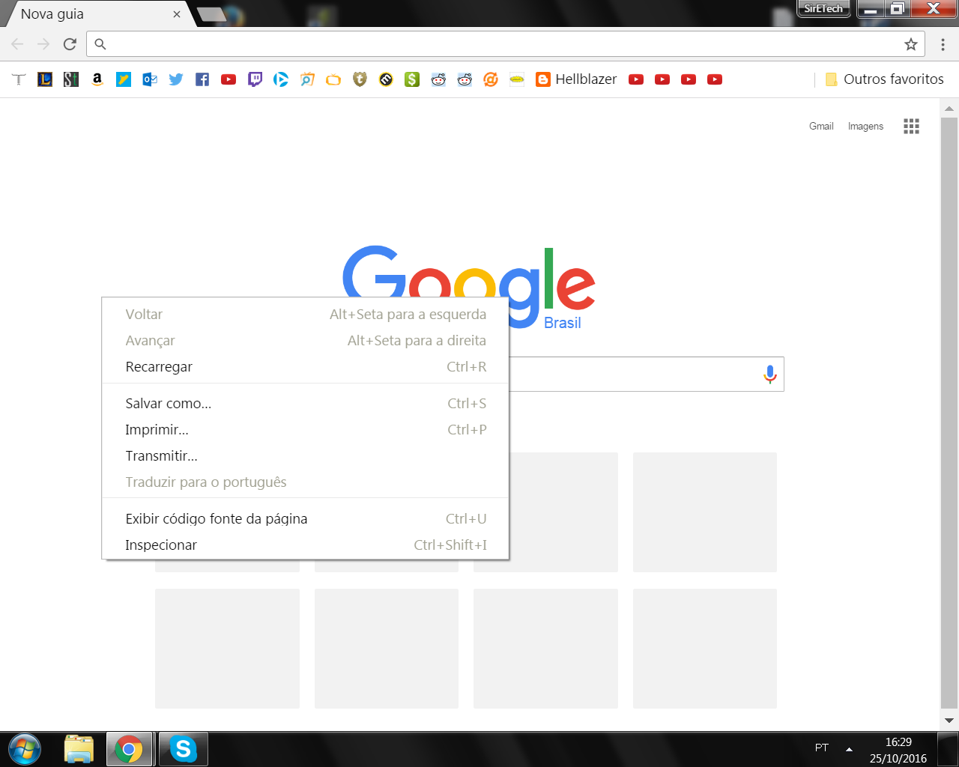Expand the Outros favoritos folder
The image size is (959, 767).
(x=884, y=79)
